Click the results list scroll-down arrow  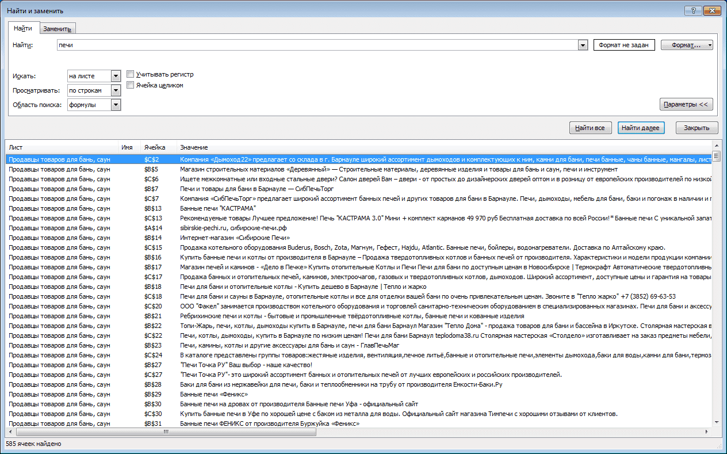(717, 423)
